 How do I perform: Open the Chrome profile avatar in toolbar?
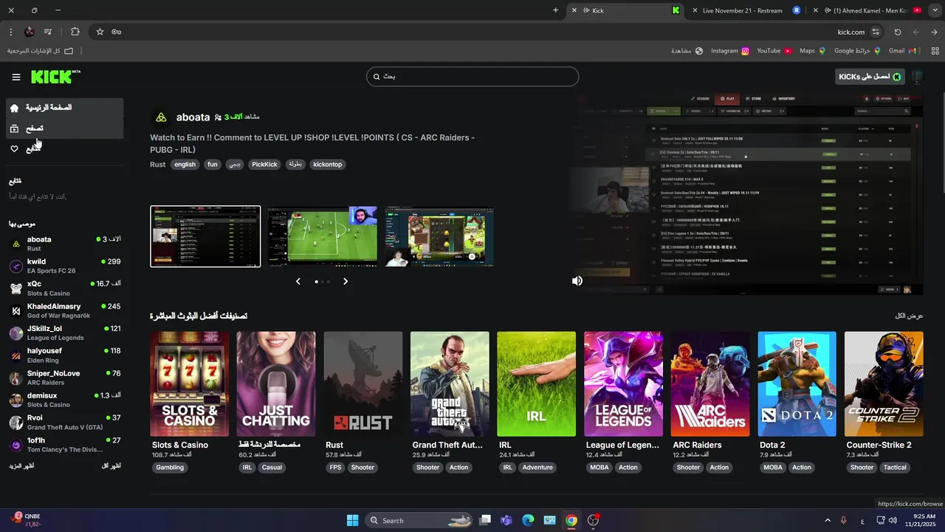(30, 32)
